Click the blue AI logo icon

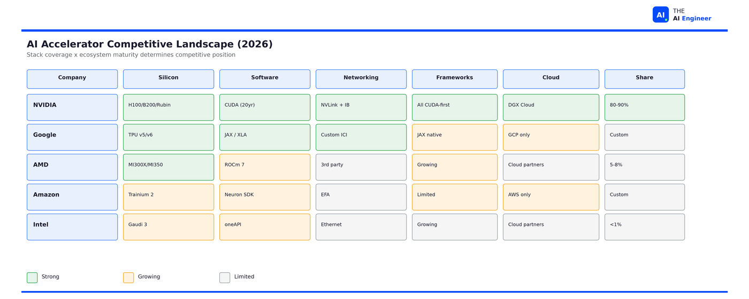pyautogui.click(x=661, y=14)
